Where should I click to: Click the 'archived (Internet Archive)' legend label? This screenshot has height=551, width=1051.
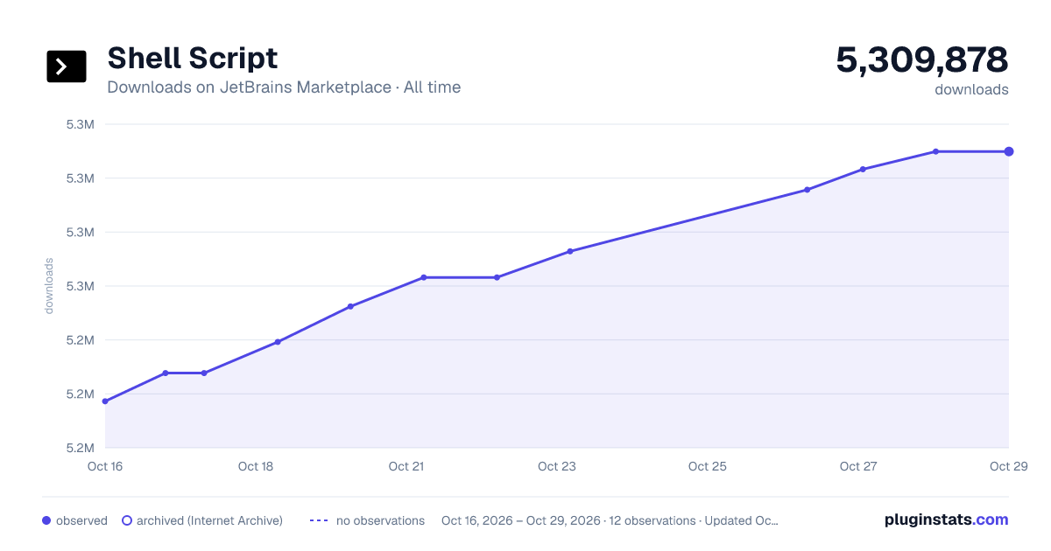click(209, 520)
